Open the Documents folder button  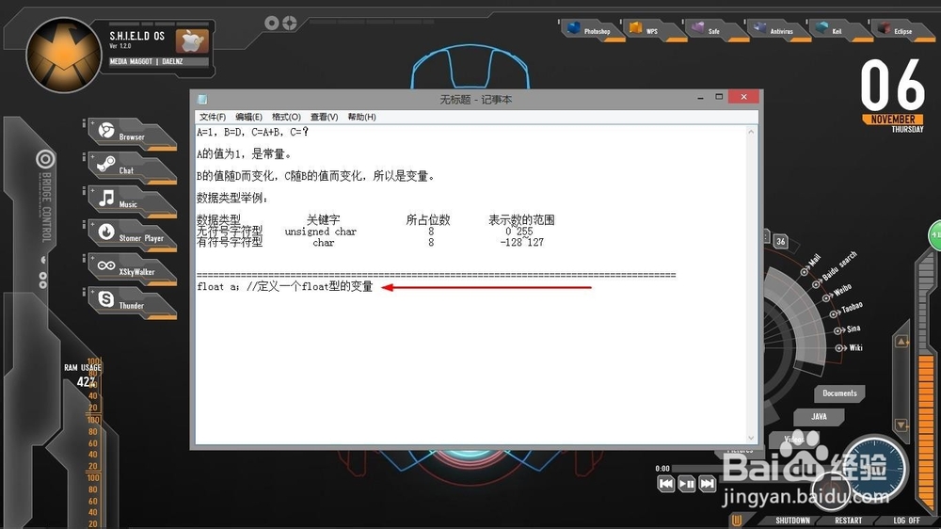pos(839,393)
